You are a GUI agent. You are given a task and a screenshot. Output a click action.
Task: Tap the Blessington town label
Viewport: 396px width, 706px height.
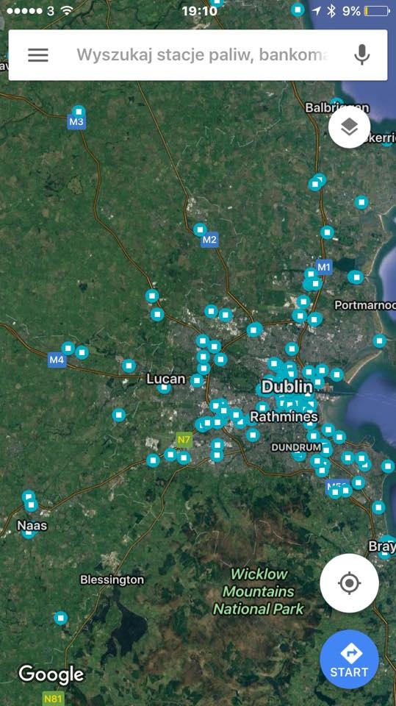pos(112,580)
